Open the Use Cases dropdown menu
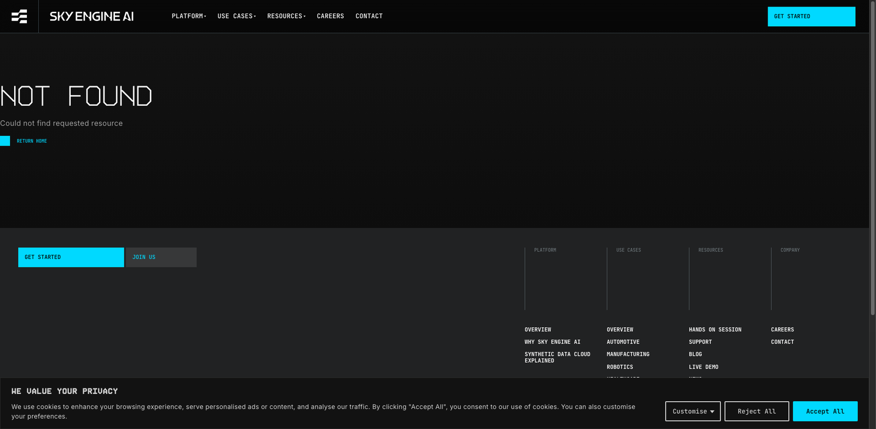The image size is (876, 429). [x=237, y=16]
